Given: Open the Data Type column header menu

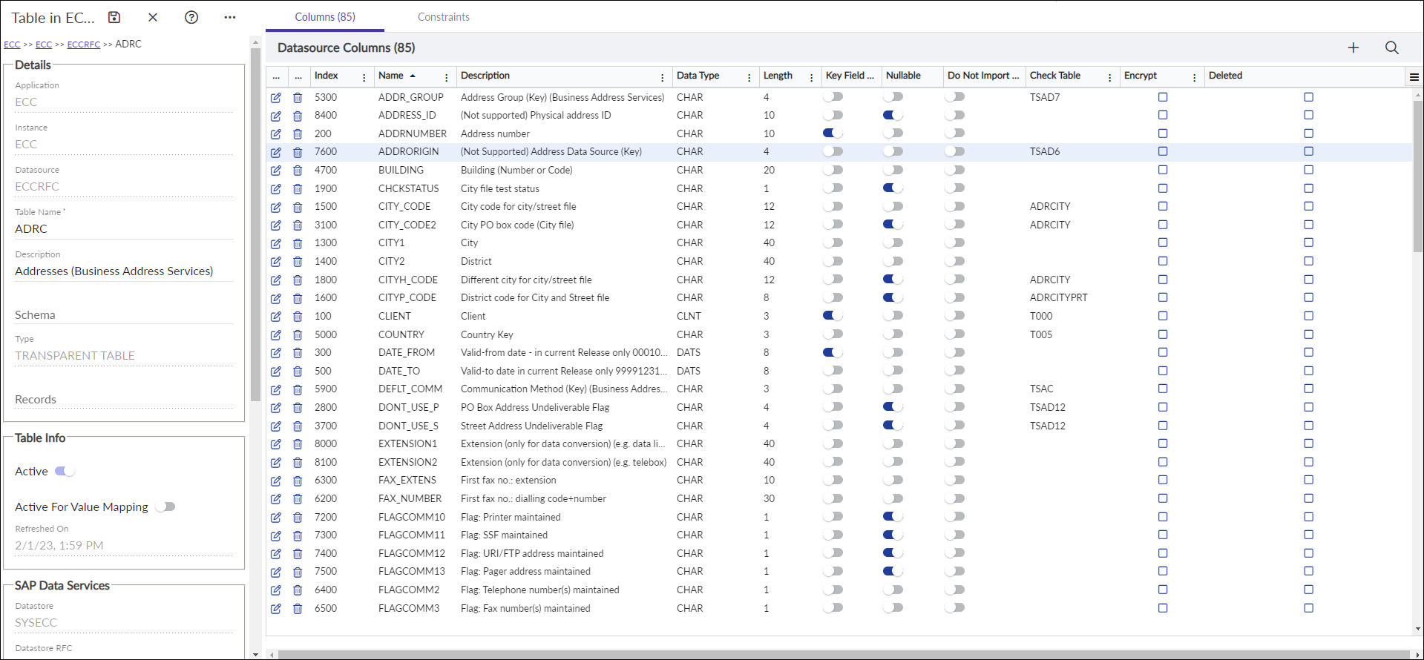Looking at the screenshot, I should tap(749, 77).
